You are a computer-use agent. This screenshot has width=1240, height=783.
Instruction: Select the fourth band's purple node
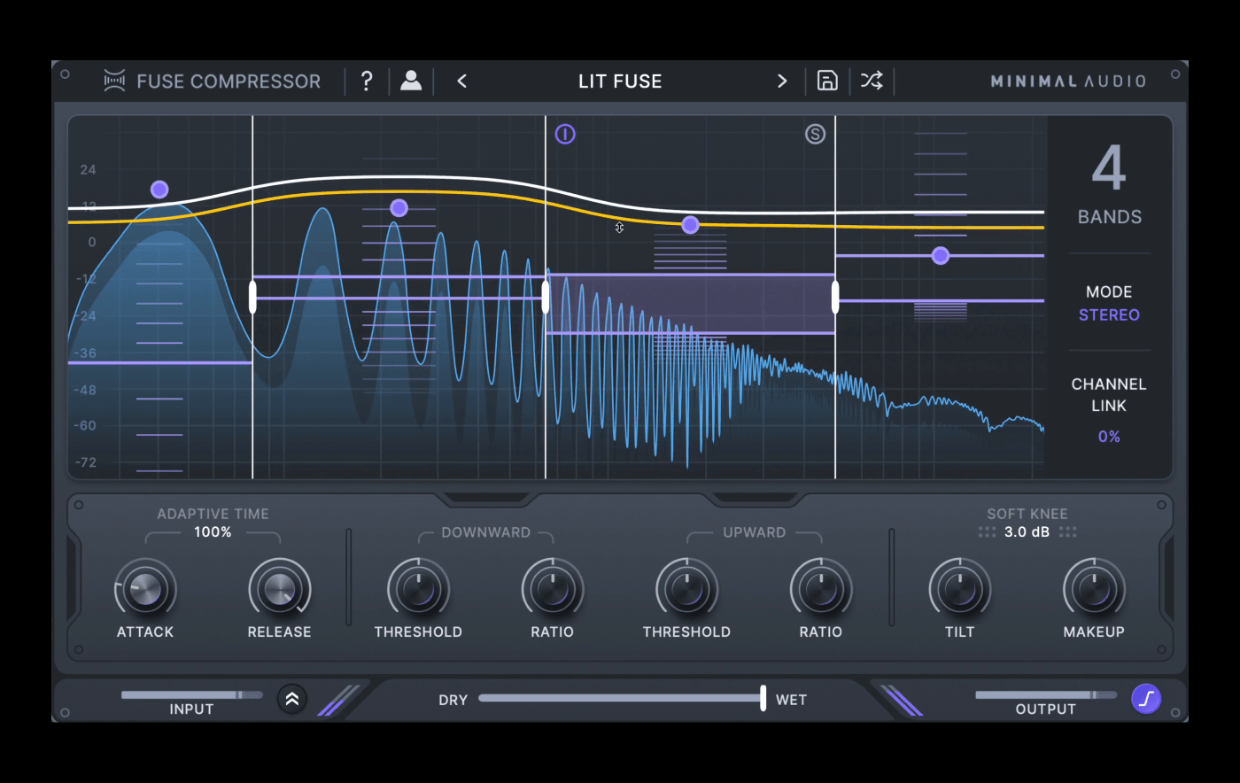click(x=941, y=256)
